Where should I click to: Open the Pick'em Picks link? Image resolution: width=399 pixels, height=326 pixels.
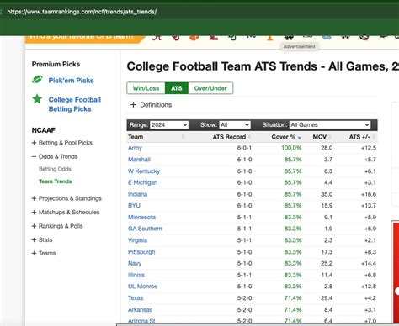(x=71, y=81)
